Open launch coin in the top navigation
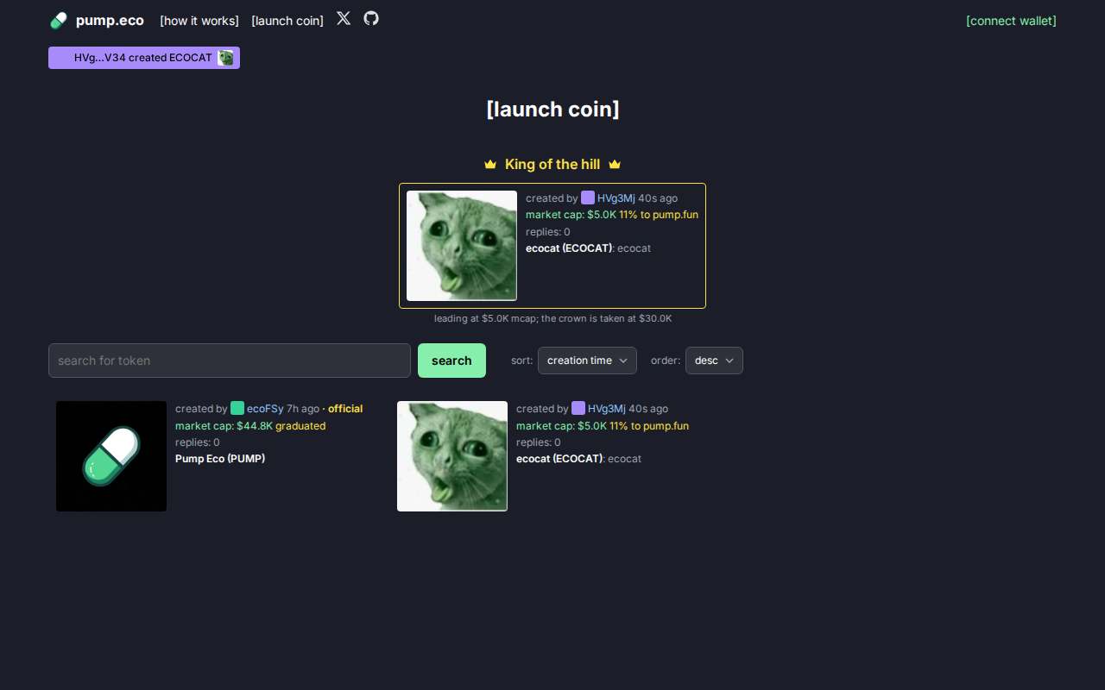 [287, 21]
